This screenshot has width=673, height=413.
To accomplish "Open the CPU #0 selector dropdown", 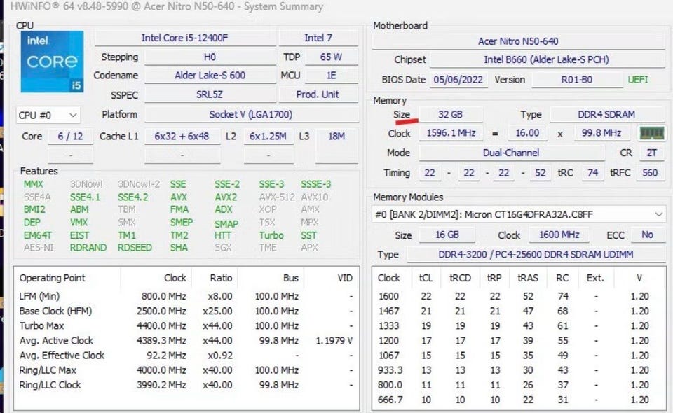I will [x=48, y=115].
